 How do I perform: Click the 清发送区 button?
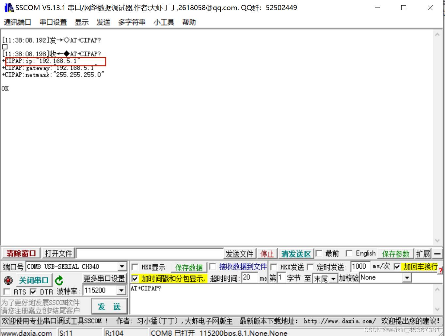point(296,254)
